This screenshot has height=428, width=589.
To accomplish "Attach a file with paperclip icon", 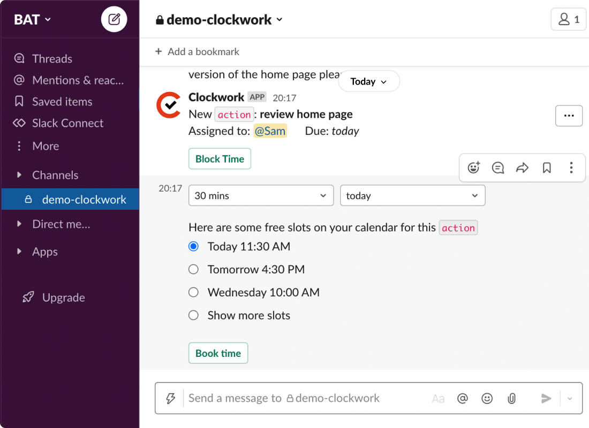I will [x=511, y=398].
